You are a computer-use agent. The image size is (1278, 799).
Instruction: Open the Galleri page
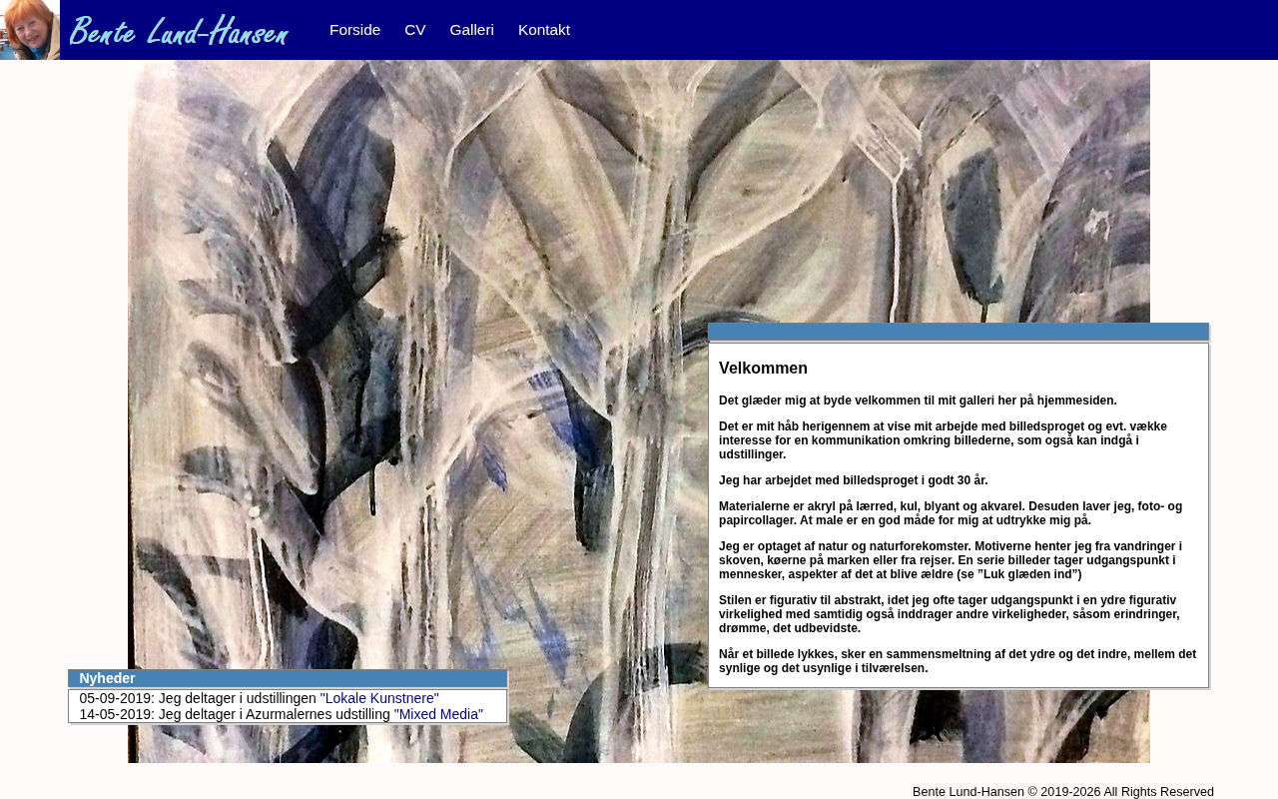pyautogui.click(x=471, y=30)
